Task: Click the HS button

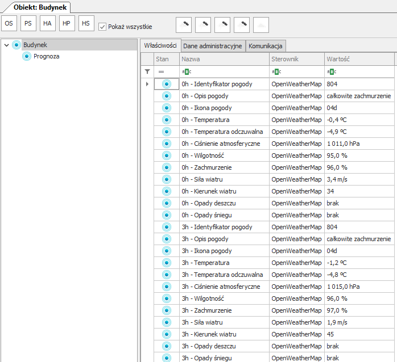Action: point(86,23)
